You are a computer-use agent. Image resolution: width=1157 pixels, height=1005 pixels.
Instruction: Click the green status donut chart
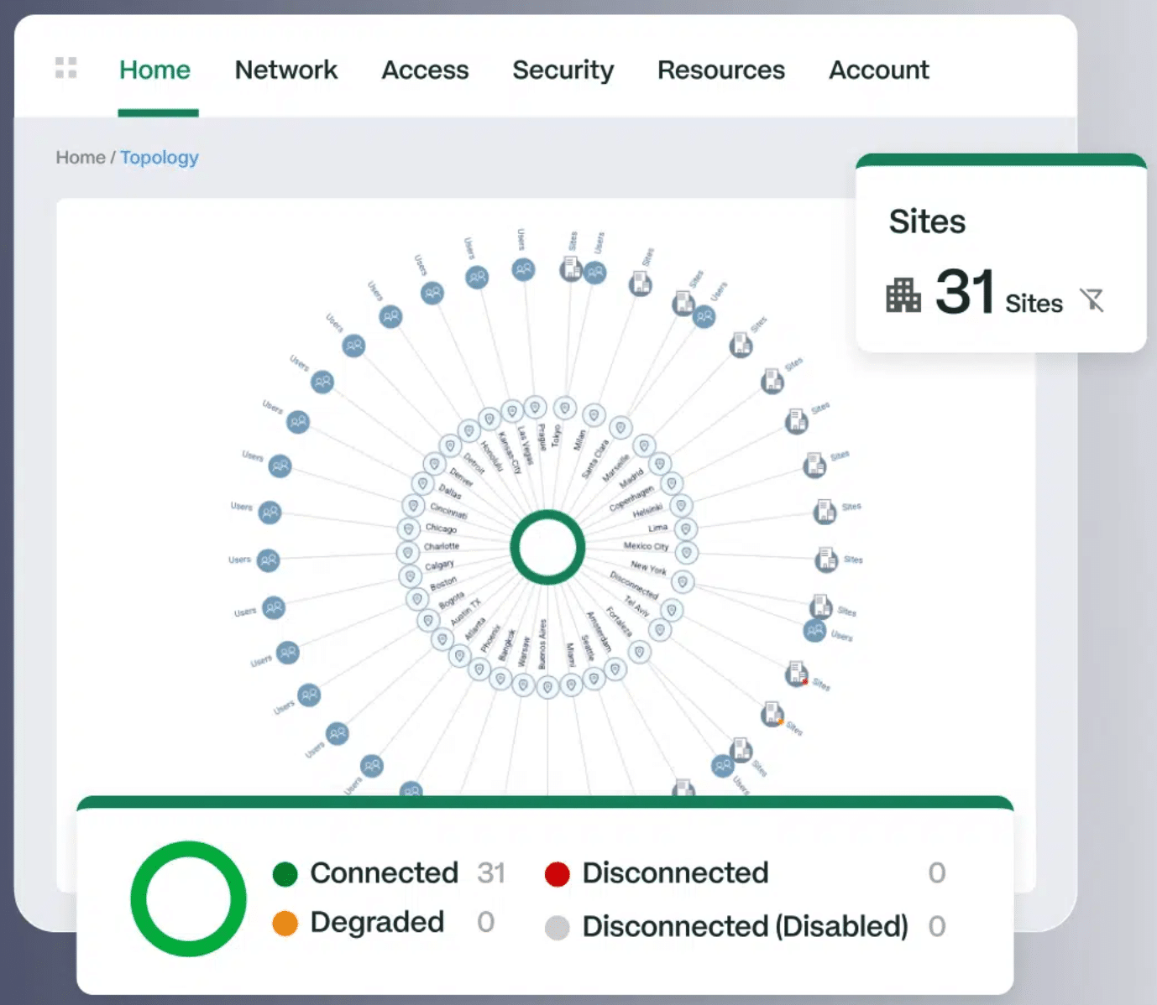(x=188, y=898)
